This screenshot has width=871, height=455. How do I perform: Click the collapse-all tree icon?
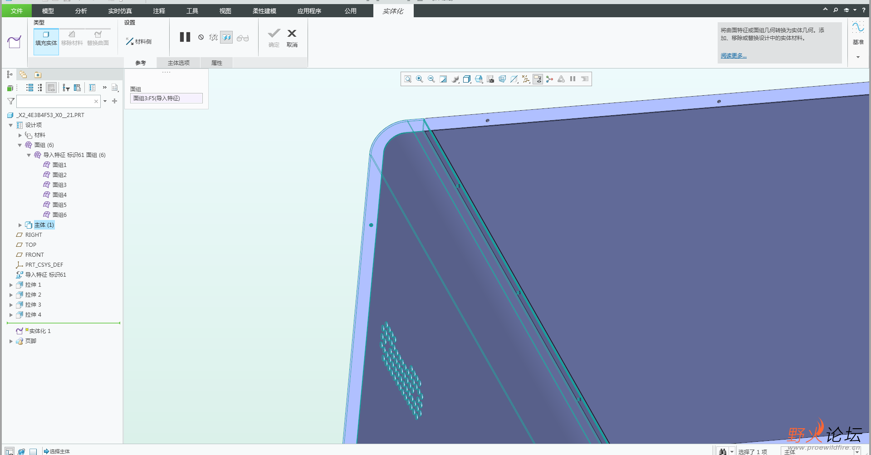point(40,88)
